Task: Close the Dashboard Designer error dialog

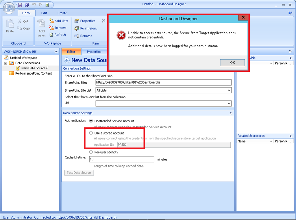Action: point(243,17)
